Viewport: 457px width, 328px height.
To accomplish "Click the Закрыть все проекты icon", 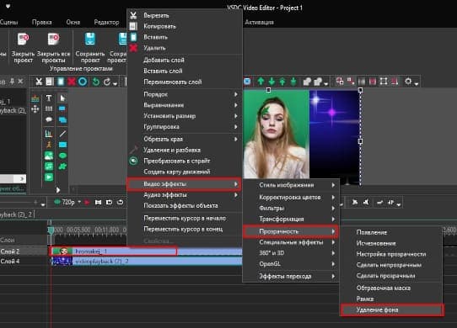I will tap(54, 40).
